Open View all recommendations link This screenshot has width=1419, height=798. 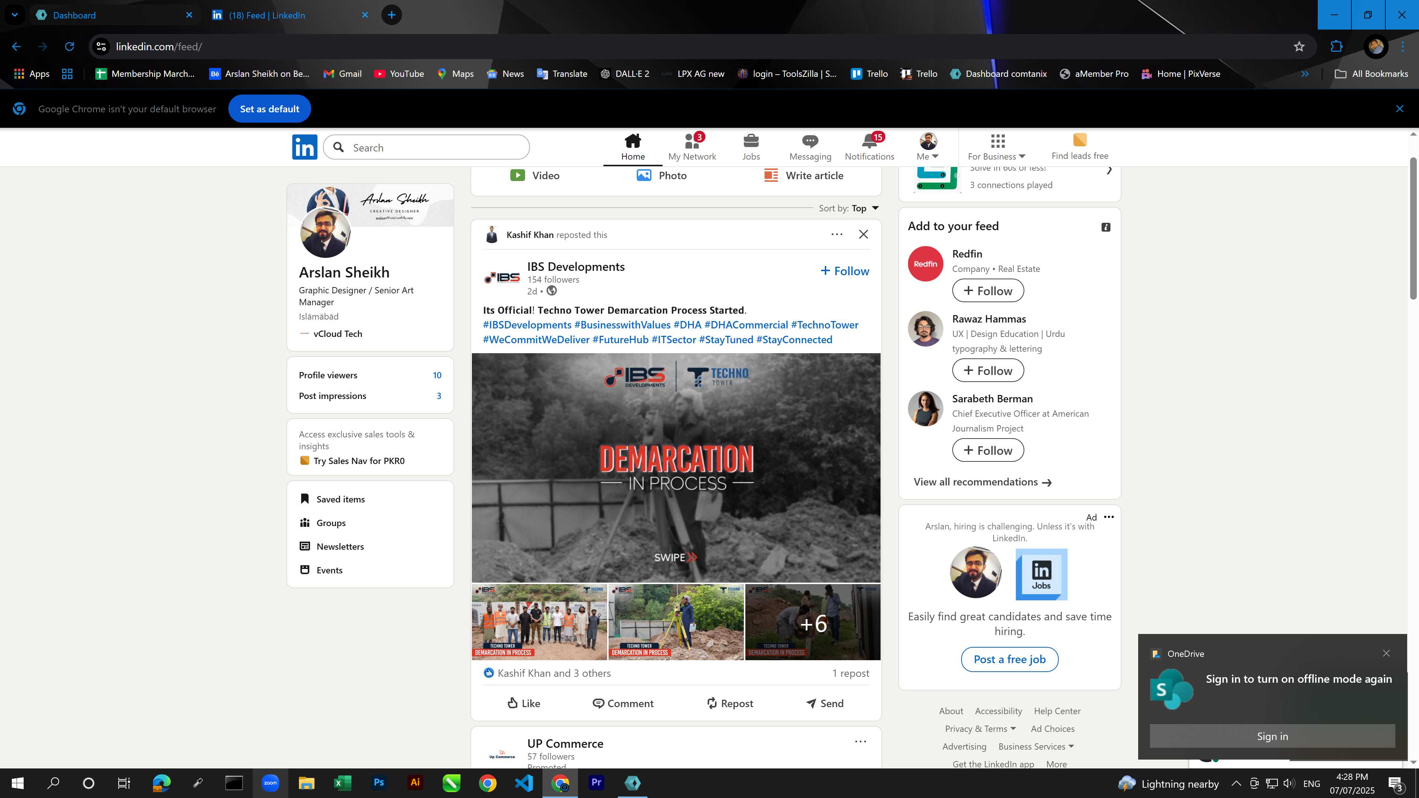[982, 482]
